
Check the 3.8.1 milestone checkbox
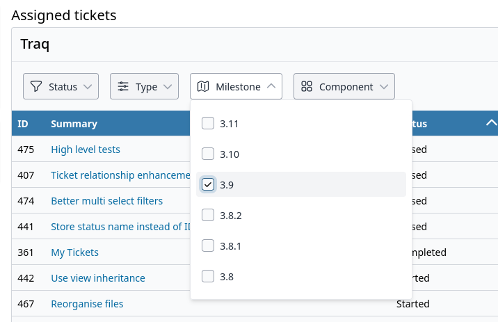[x=208, y=245]
